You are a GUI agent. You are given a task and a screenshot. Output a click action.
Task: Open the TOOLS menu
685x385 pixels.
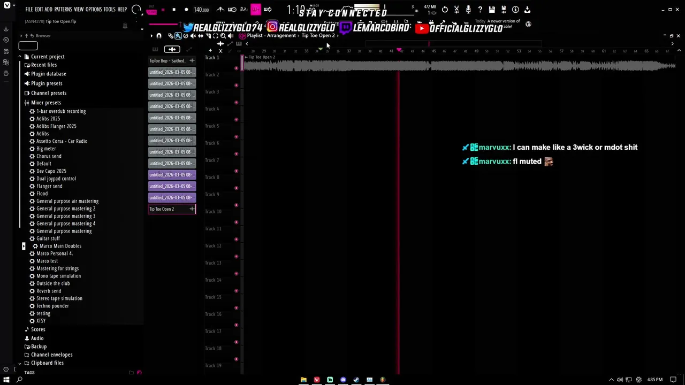pos(109,10)
